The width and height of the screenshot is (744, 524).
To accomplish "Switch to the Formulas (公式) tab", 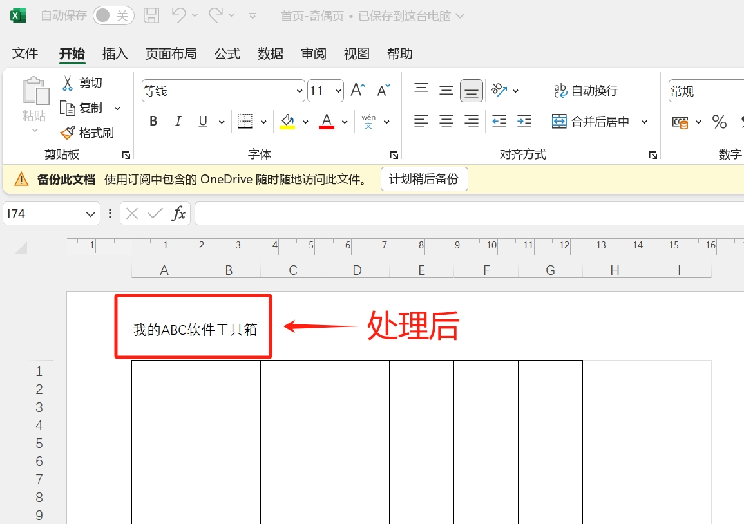I will [x=227, y=54].
